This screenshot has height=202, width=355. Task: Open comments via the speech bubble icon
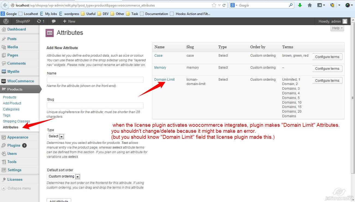(53, 21)
